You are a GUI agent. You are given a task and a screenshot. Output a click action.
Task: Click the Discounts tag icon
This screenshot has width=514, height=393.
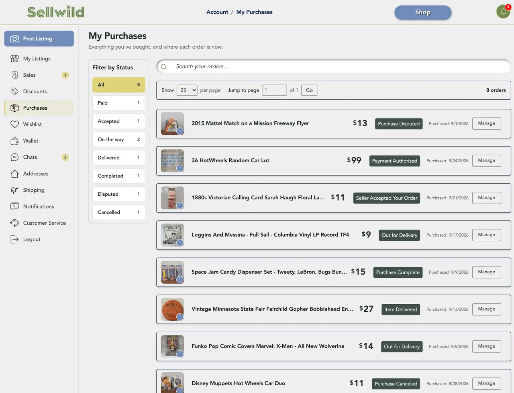[x=15, y=92]
